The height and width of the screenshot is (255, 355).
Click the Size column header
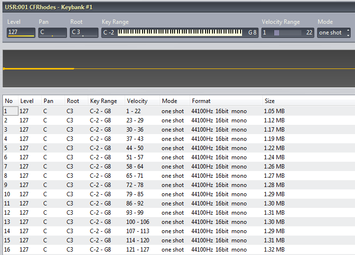pos(270,101)
